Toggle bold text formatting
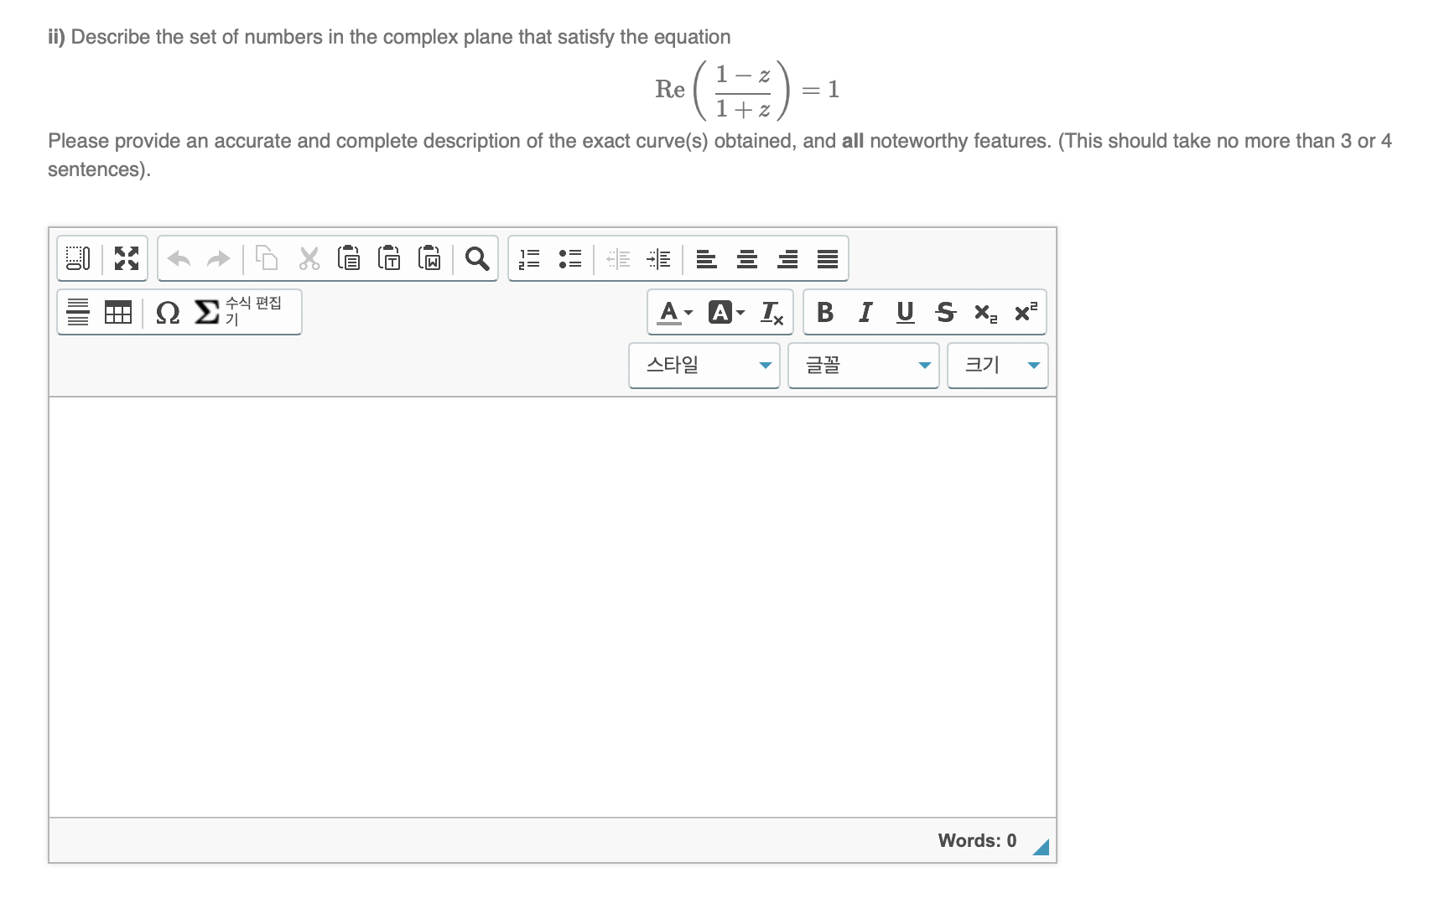 coord(824,312)
